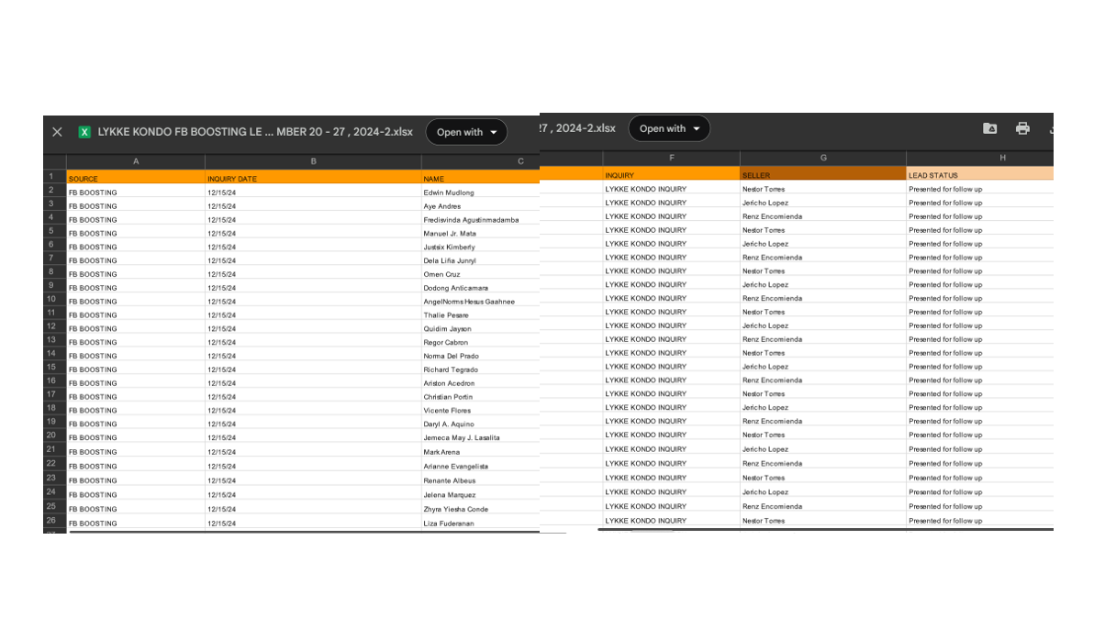
Task: Click the orange INQUIRY header cell in column F
Action: click(x=672, y=174)
